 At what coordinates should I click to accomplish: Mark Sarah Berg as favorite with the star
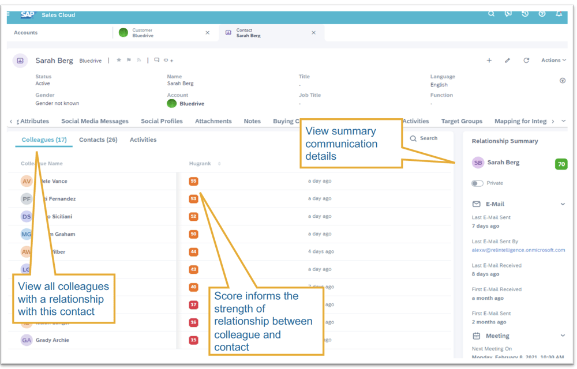(119, 60)
